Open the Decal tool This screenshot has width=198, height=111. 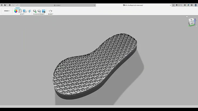click(25, 11)
